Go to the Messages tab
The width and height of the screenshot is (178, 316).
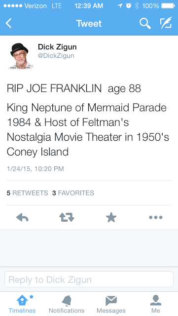[x=111, y=304]
